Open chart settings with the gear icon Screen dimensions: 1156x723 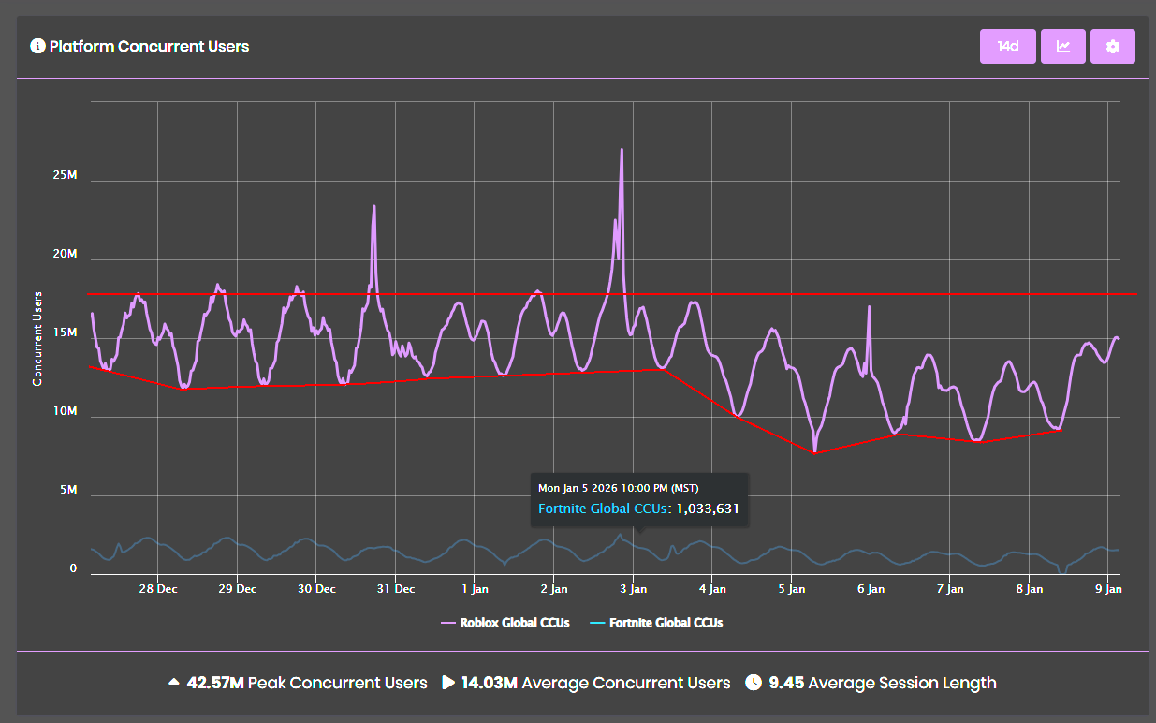[1112, 46]
